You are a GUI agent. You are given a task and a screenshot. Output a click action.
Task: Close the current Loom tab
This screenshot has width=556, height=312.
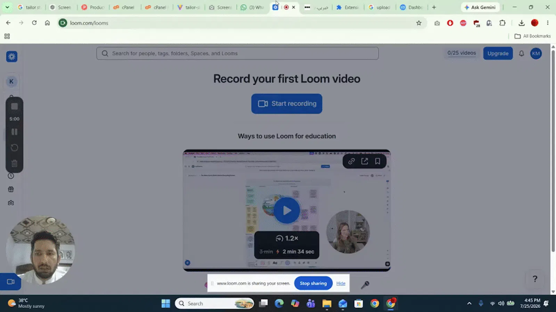[294, 7]
